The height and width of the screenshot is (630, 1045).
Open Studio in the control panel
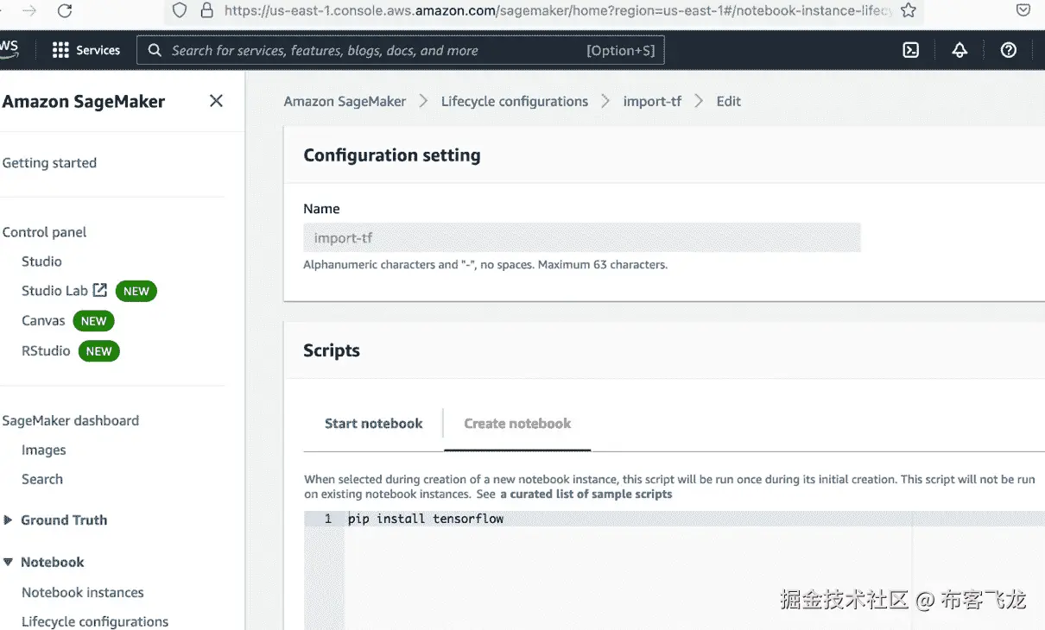point(41,261)
